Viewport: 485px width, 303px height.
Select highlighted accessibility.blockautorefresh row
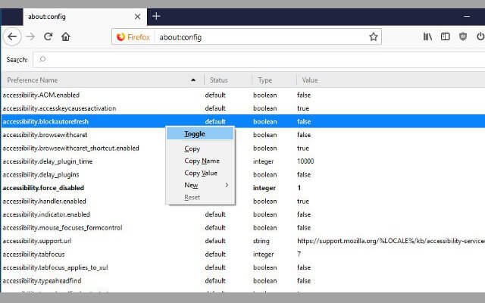[243, 121]
